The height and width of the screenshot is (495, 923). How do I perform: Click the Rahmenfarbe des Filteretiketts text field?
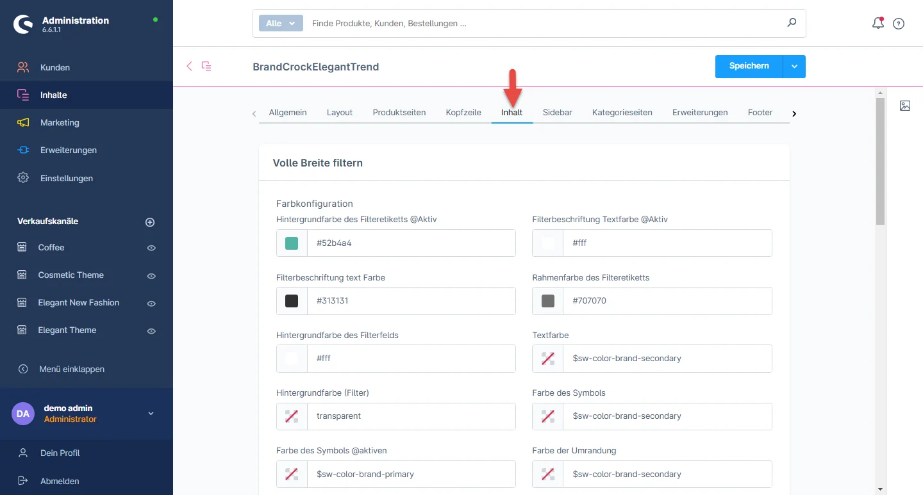667,301
